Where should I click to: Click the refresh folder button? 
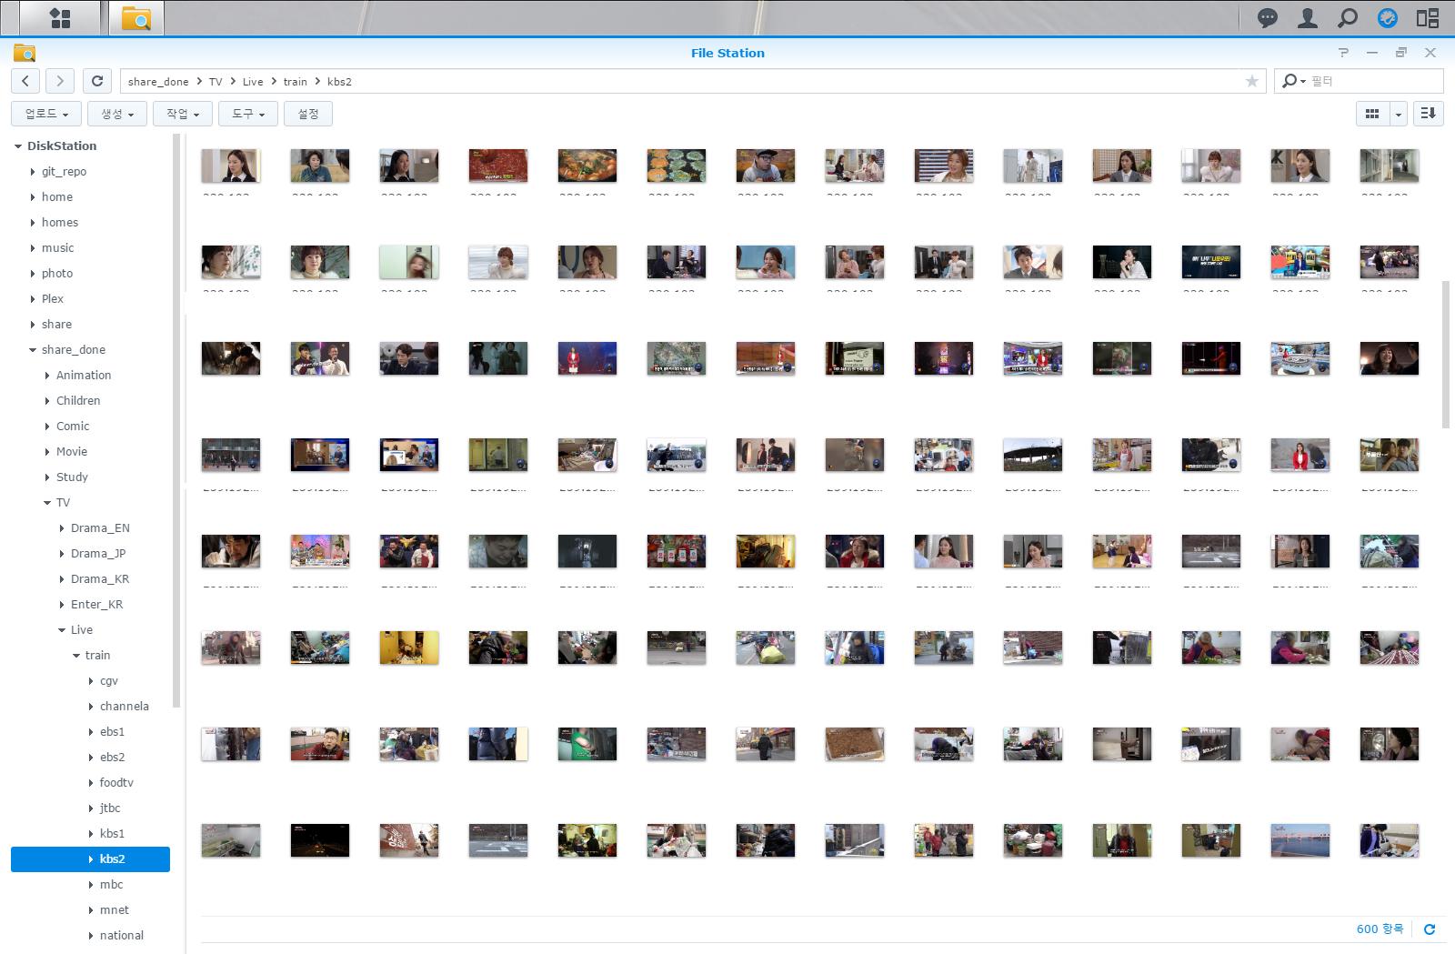pyautogui.click(x=97, y=81)
